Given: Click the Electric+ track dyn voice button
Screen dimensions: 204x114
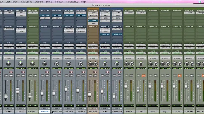Looking at the screenshot, I should tap(69, 109).
